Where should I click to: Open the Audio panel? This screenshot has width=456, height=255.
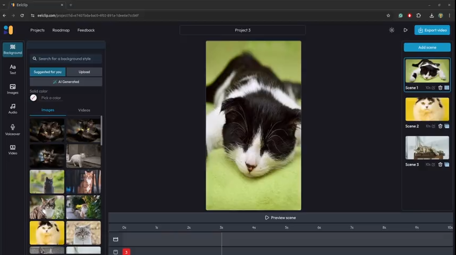(x=13, y=108)
